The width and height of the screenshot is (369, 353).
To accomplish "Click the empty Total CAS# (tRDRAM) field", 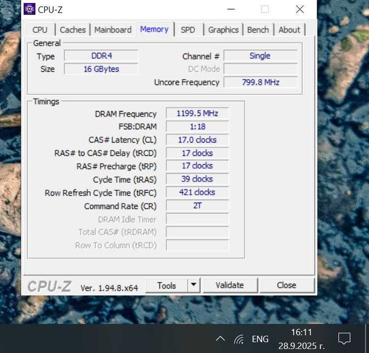I will pos(197,232).
